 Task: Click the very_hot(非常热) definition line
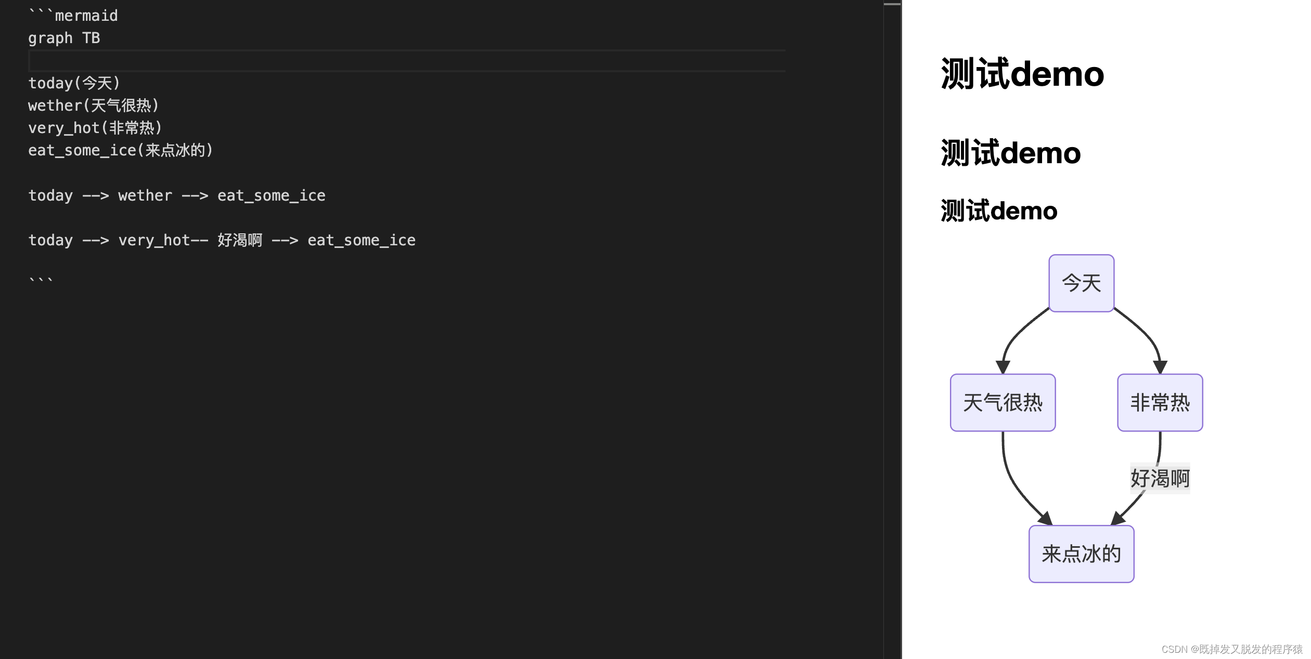(95, 128)
